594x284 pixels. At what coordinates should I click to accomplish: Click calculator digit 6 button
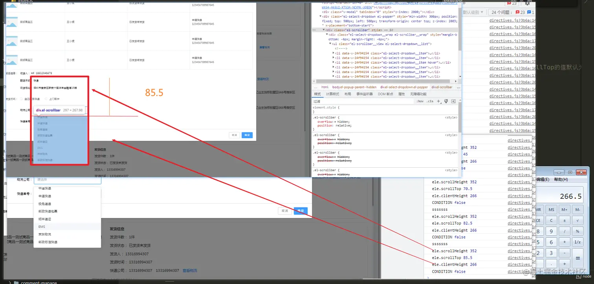point(552,242)
